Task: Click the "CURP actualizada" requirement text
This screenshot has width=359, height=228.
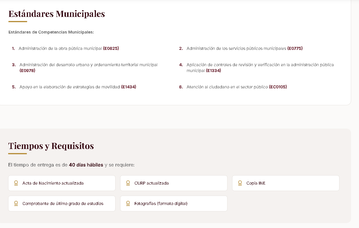Action: pos(152,183)
